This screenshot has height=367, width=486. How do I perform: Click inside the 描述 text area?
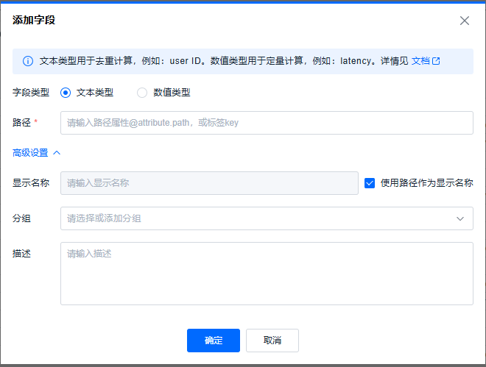point(267,273)
